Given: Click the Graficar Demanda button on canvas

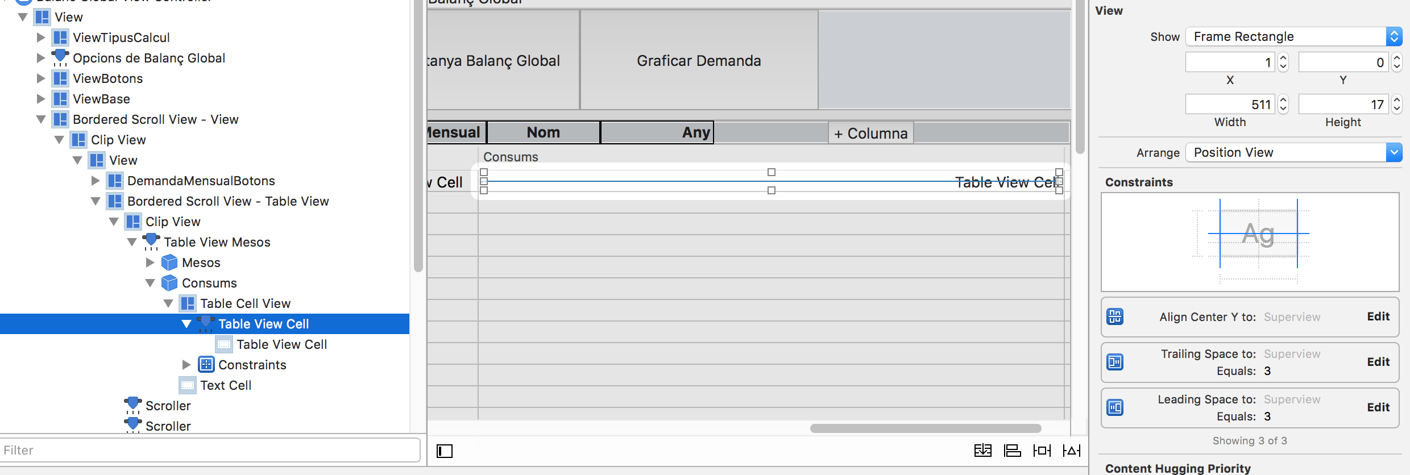Looking at the screenshot, I should pos(699,60).
